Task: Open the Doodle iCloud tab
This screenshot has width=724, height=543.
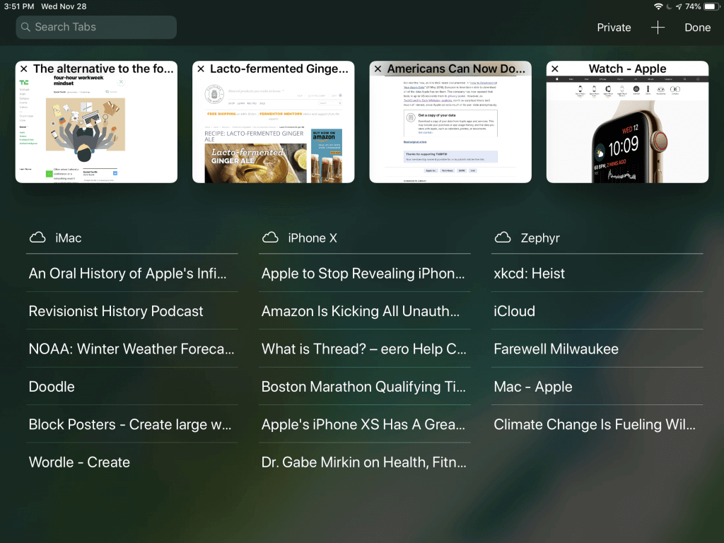Action: click(132, 387)
